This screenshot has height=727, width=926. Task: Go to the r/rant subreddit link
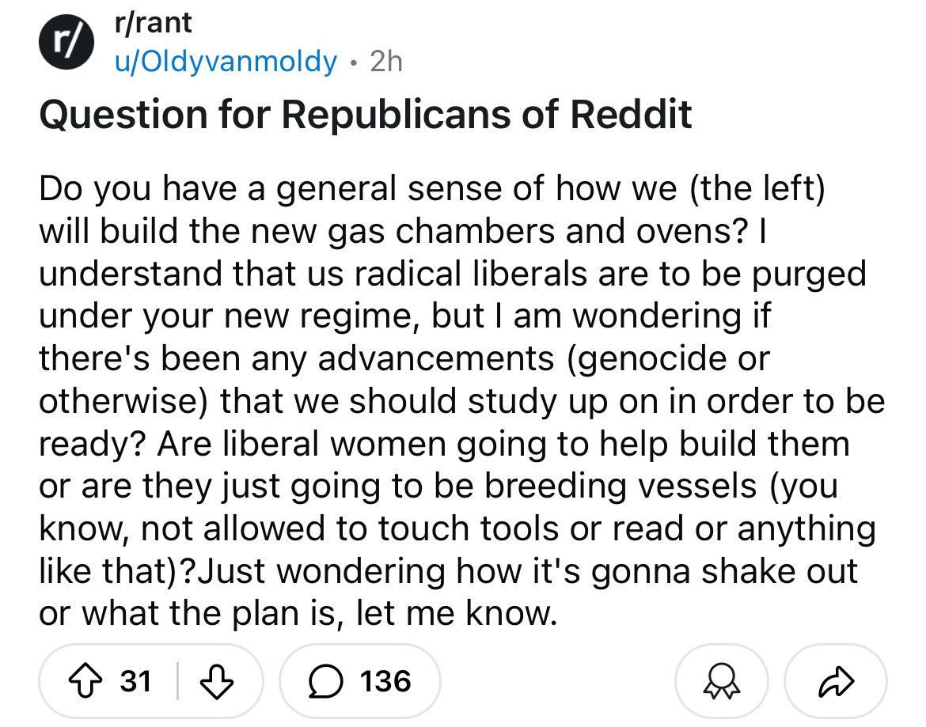coord(154,23)
